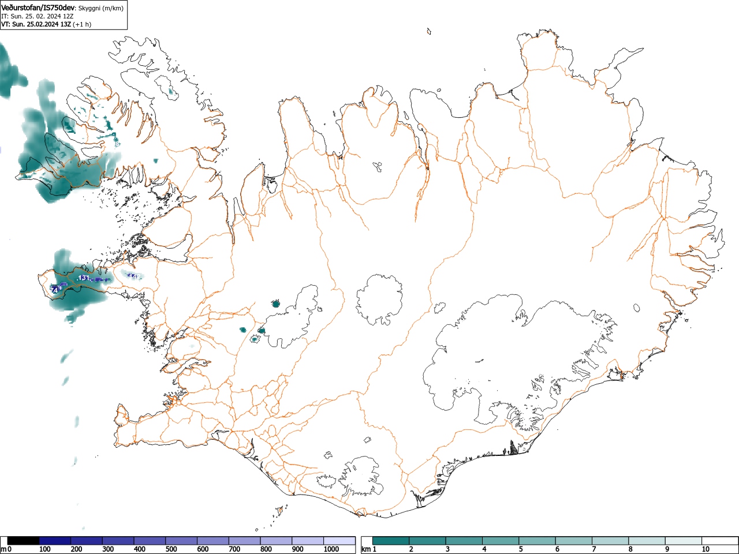The height and width of the screenshot is (554, 739).
Task: Click the IT initial time 12Z line
Action: (x=38, y=16)
